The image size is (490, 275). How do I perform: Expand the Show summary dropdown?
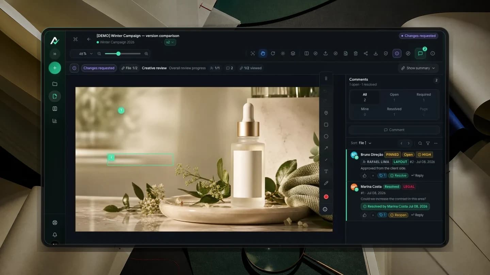pyautogui.click(x=418, y=68)
